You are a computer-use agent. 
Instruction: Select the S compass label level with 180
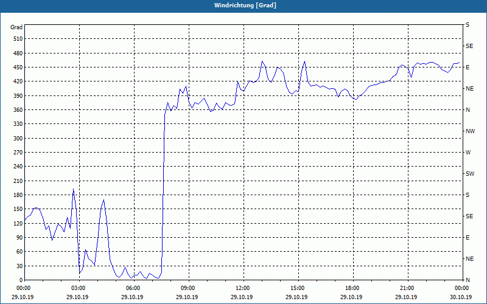coord(468,195)
